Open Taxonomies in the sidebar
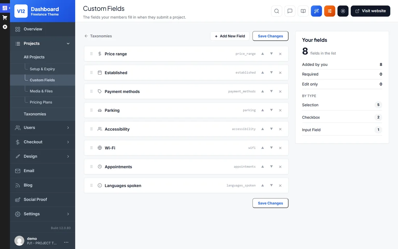This screenshot has height=249, width=398. click(35, 114)
